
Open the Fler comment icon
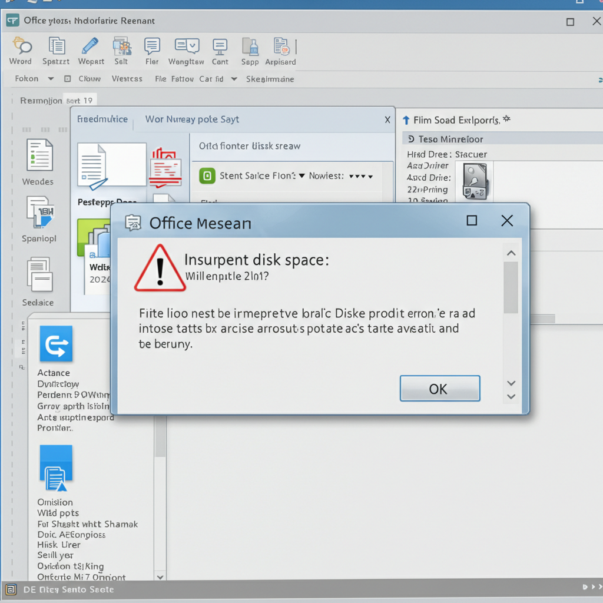(x=152, y=46)
